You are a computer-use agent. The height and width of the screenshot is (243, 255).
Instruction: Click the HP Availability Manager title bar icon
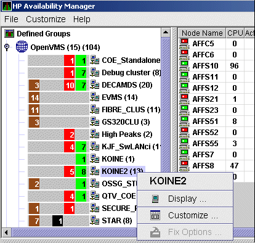point(6,6)
